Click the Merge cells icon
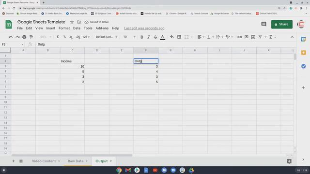310x174 pixels. click(186, 37)
